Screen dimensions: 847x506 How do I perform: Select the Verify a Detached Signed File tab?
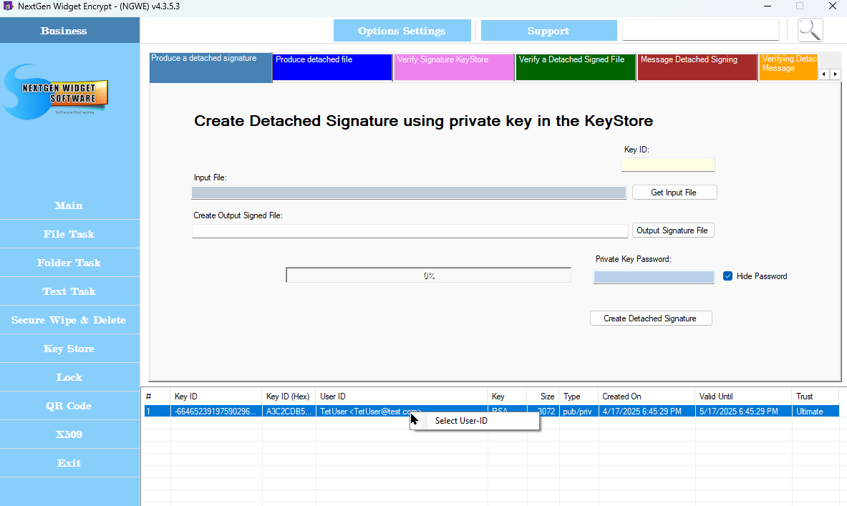click(576, 67)
